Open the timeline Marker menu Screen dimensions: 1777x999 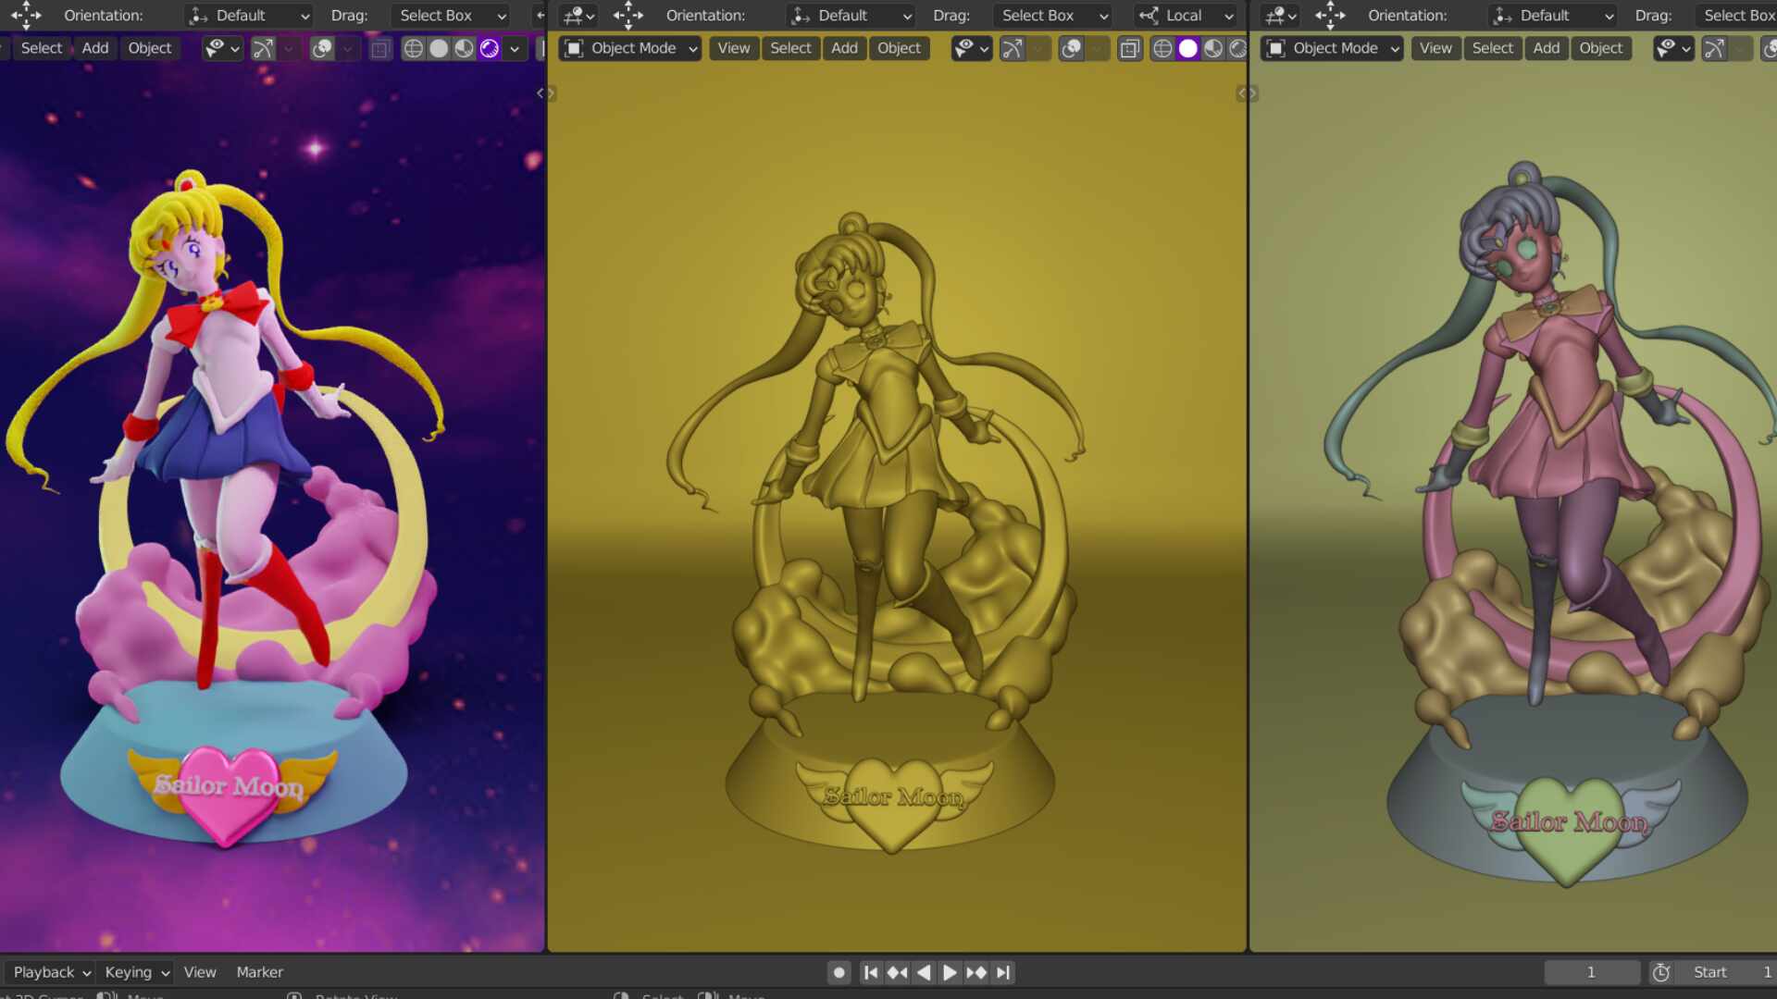click(x=259, y=972)
